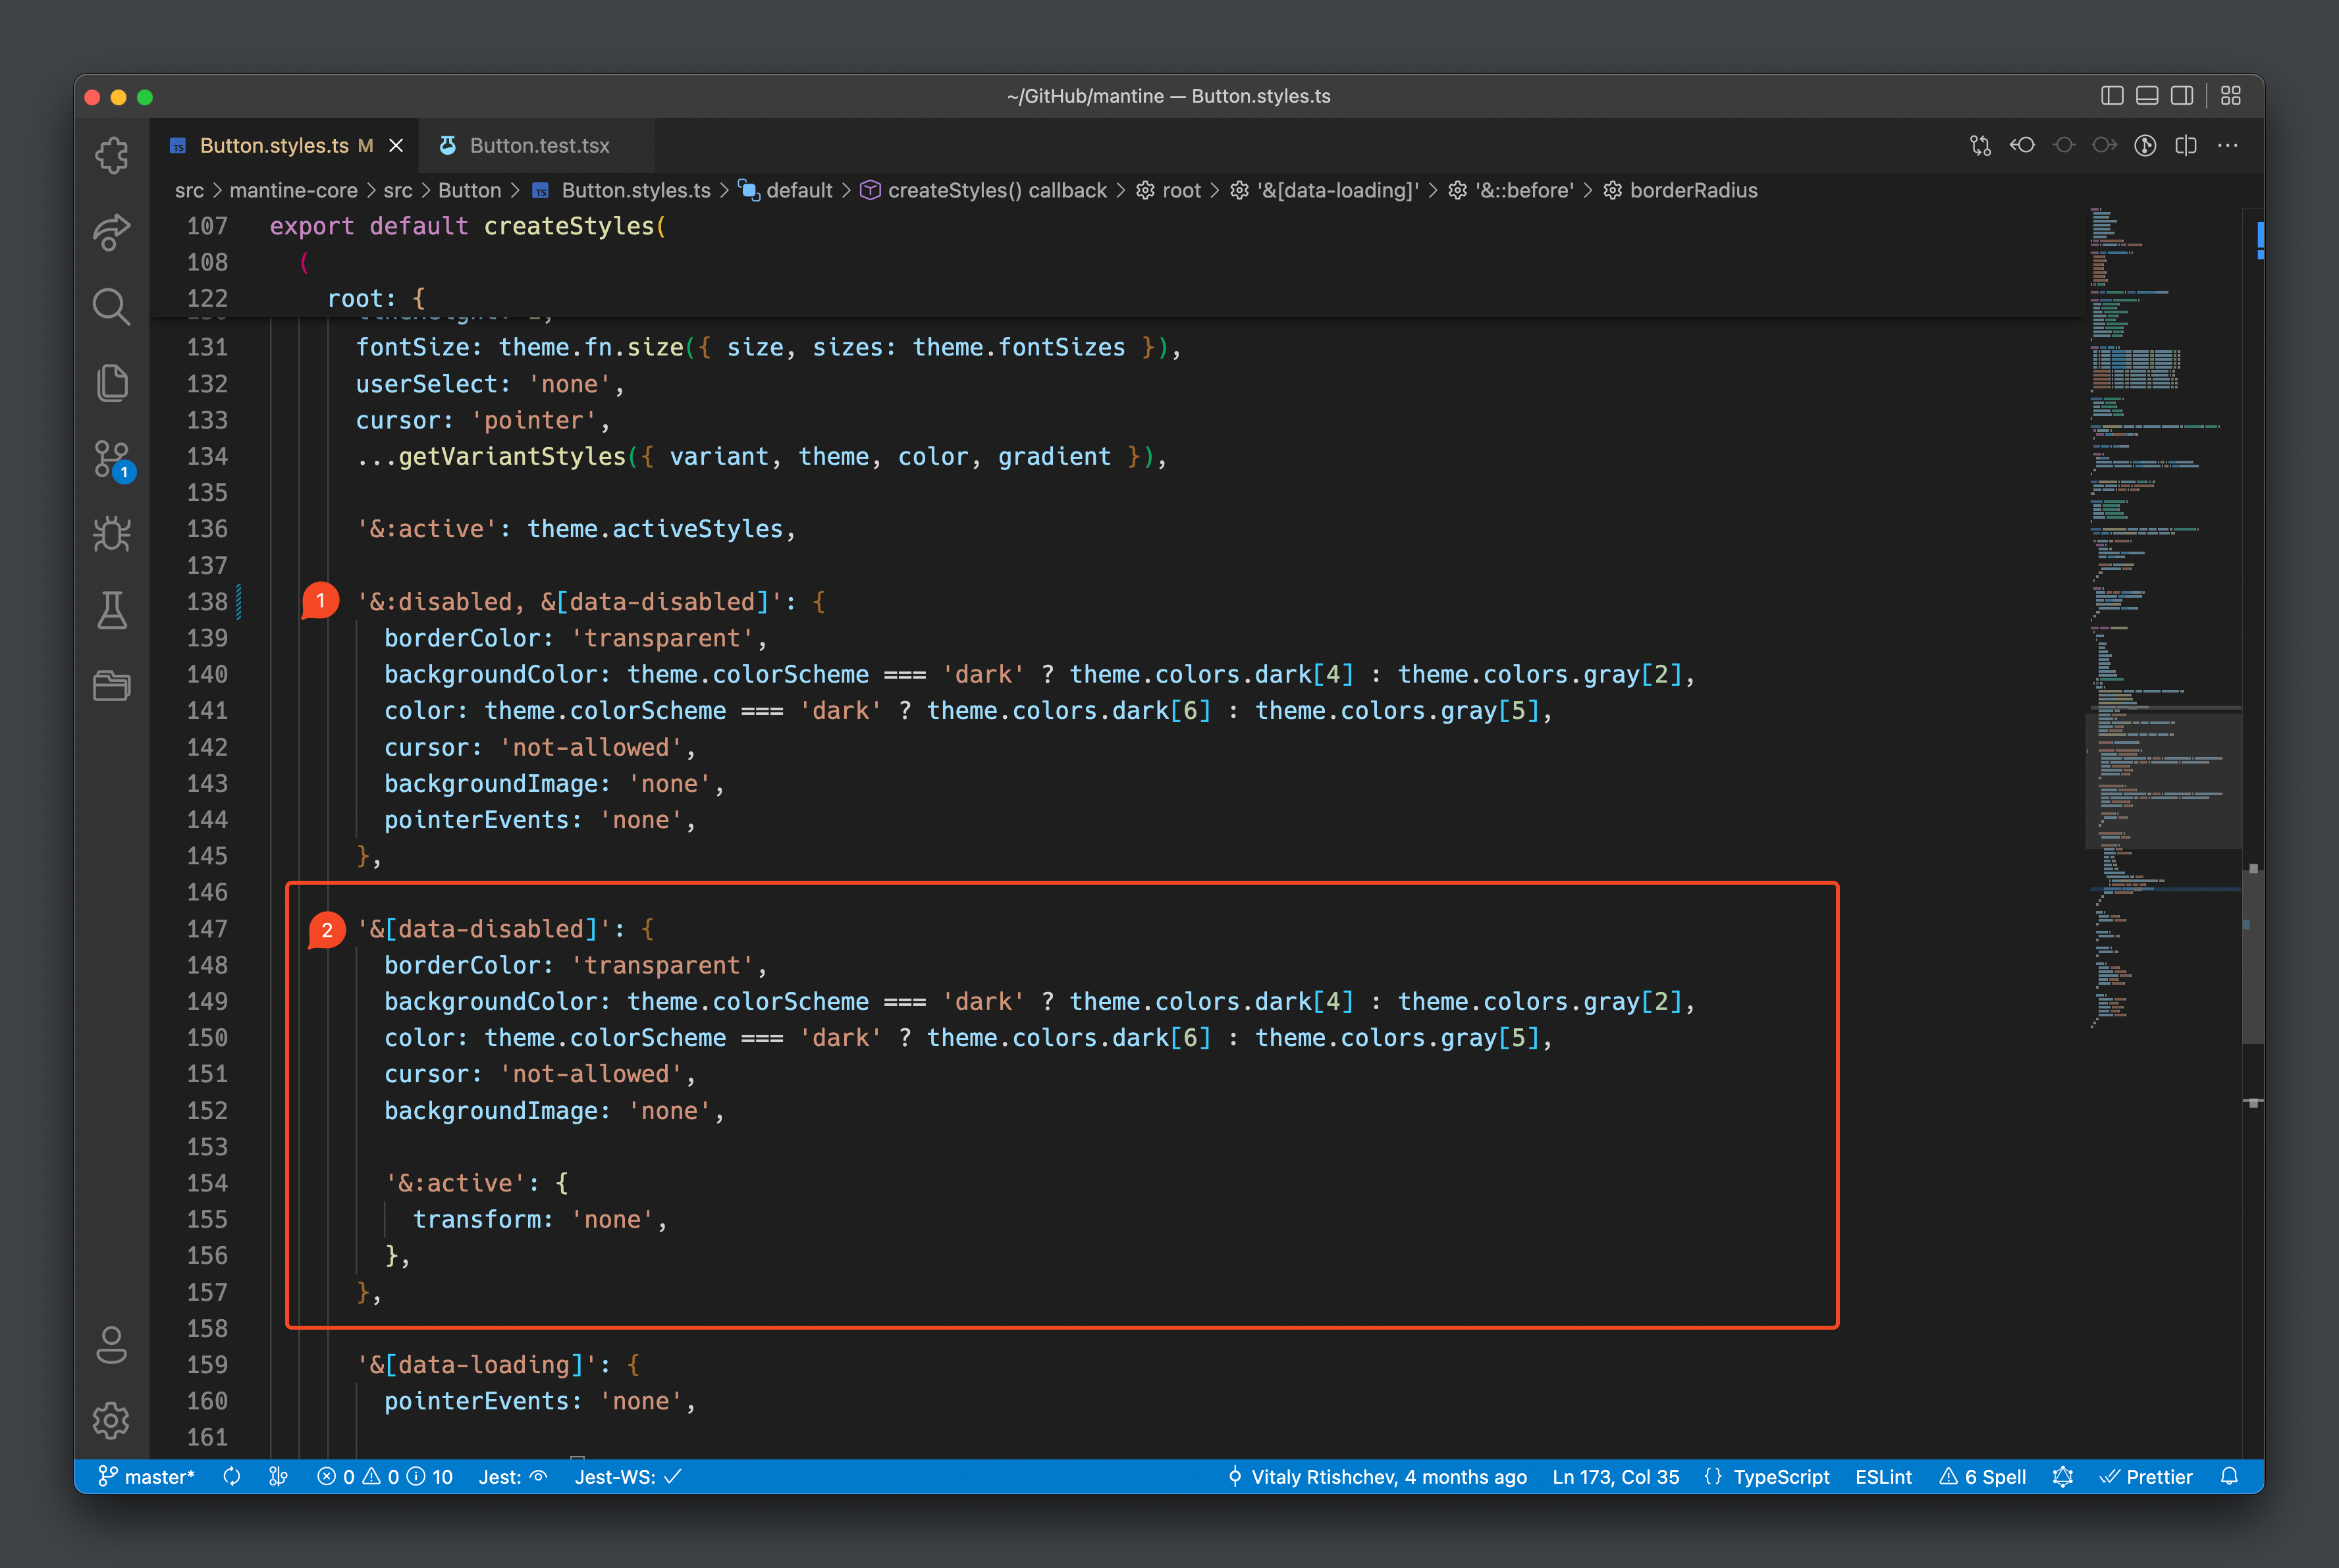Viewport: 2339px width, 1568px height.
Task: Open the Accounts icon in activity bar
Action: pos(111,1345)
